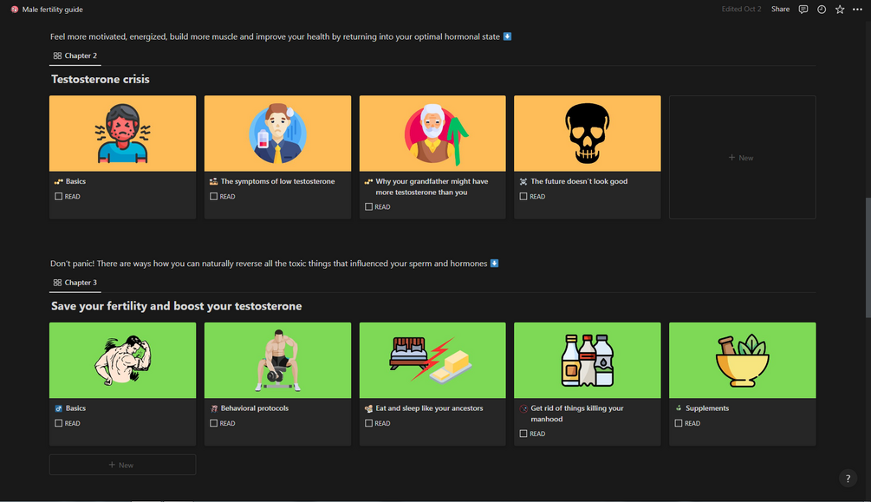Click the small skull icon beside The future title
This screenshot has width=871, height=502.
523,181
